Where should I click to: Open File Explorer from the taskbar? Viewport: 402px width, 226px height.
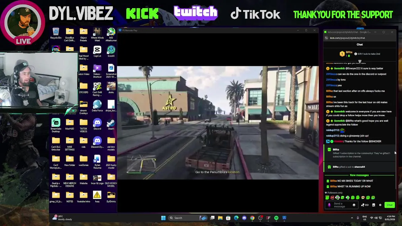[x=220, y=218]
